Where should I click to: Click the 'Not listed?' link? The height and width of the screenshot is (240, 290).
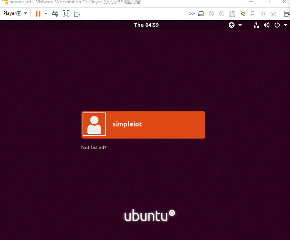point(94,148)
